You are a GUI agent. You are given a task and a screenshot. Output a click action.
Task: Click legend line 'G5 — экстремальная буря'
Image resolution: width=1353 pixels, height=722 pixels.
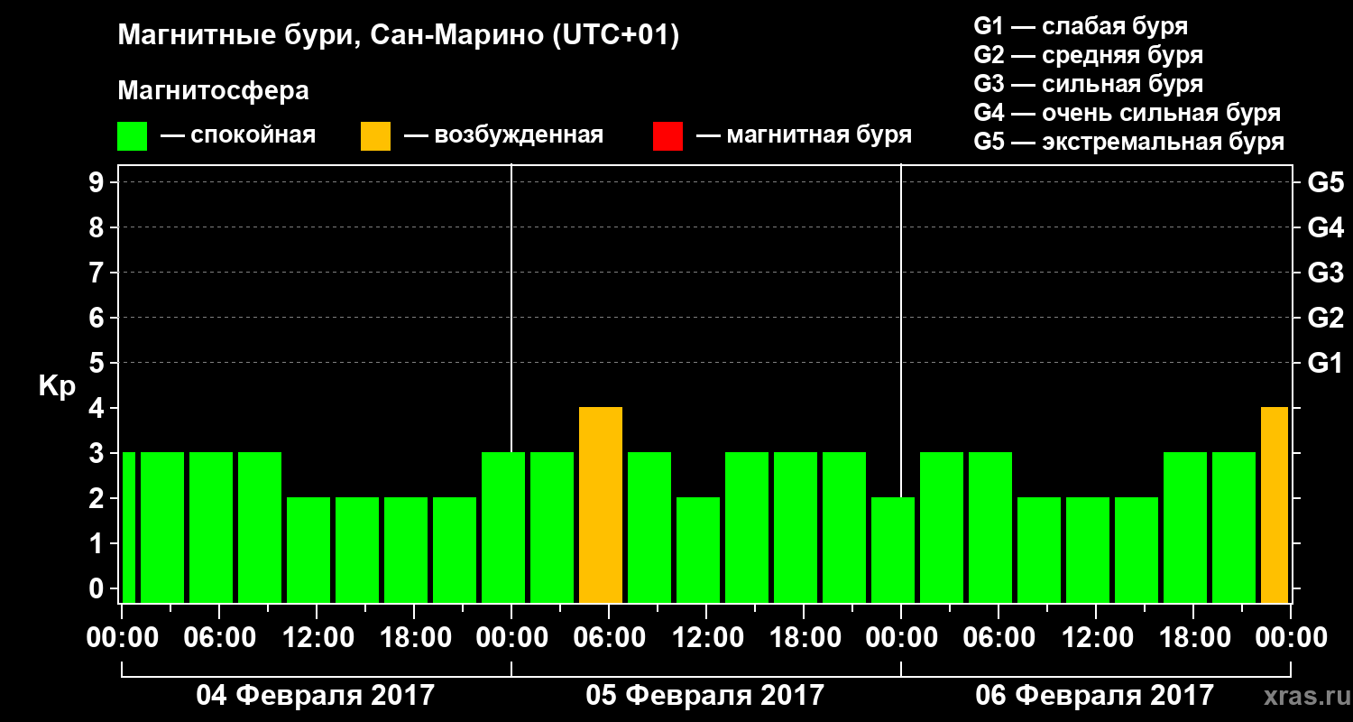coord(1129,142)
